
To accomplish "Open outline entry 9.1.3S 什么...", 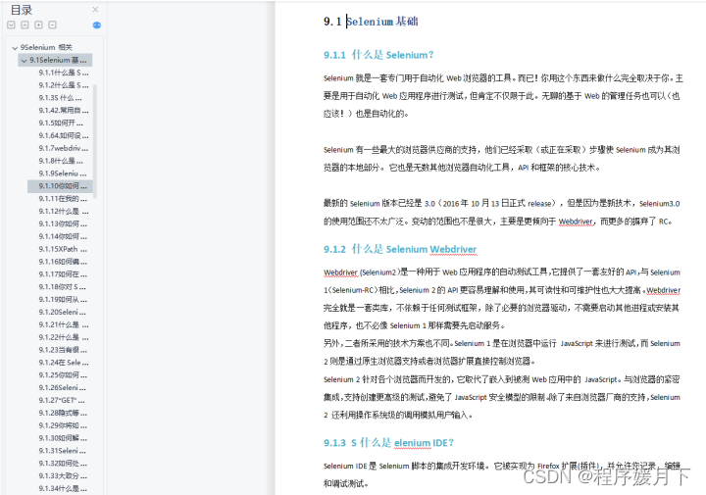I will 61,98.
